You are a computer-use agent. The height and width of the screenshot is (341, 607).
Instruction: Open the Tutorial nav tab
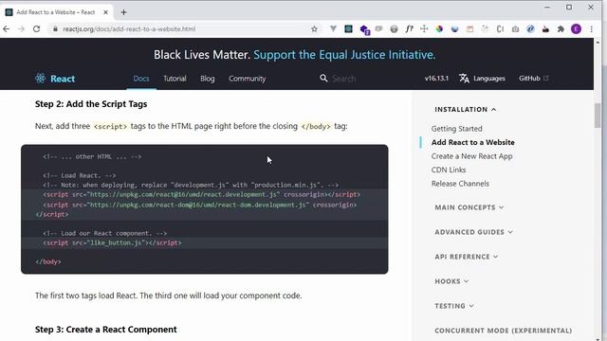(175, 79)
